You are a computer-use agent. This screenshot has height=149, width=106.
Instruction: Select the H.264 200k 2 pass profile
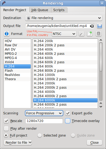coord(65,45)
